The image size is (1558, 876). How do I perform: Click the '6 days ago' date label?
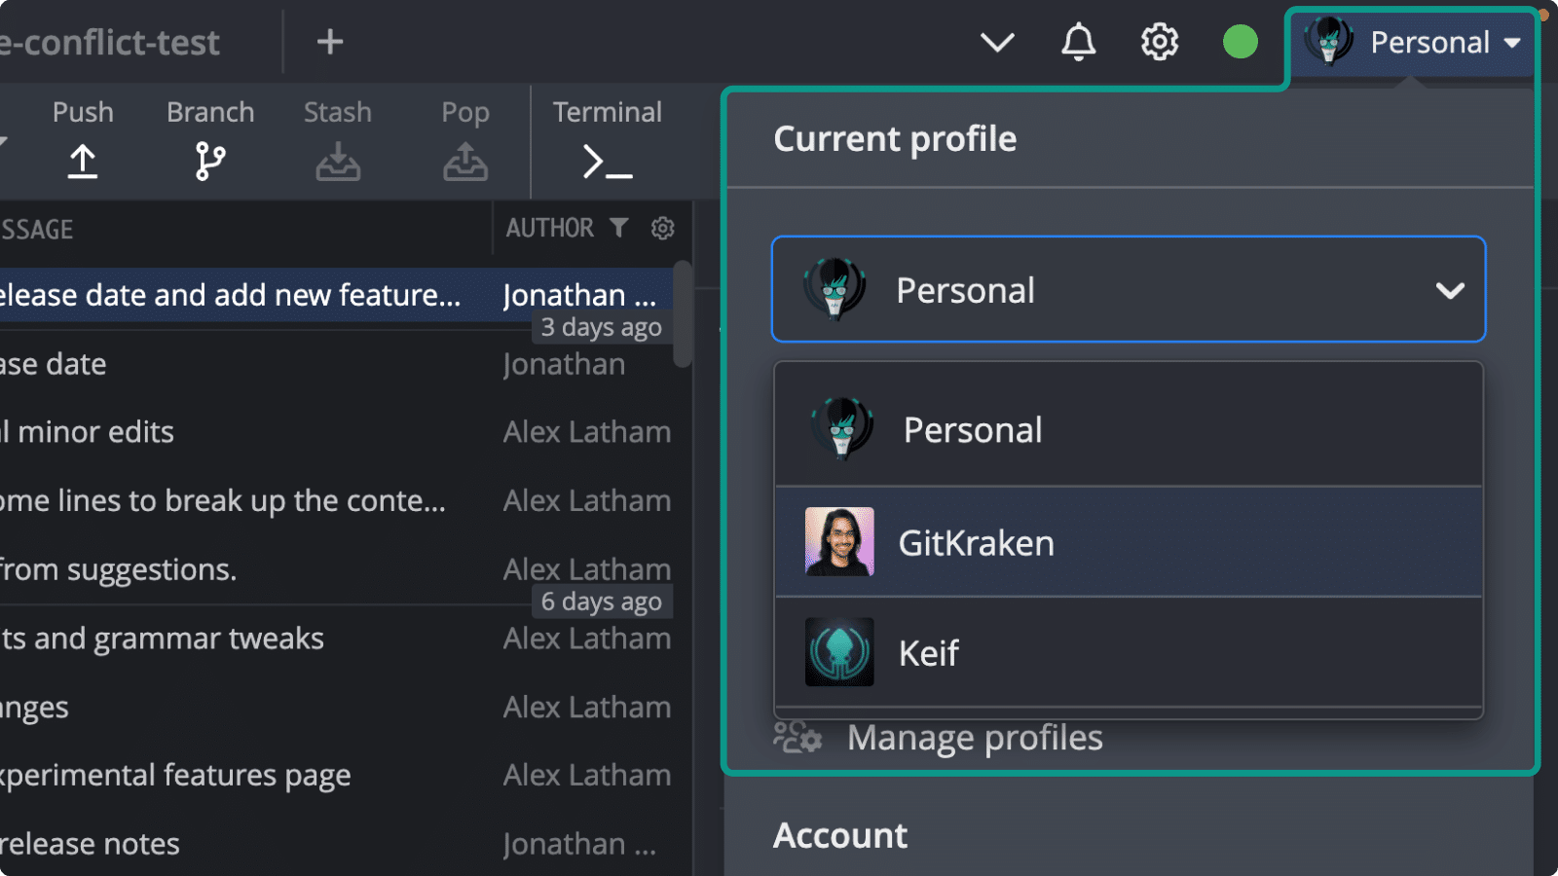(x=601, y=602)
